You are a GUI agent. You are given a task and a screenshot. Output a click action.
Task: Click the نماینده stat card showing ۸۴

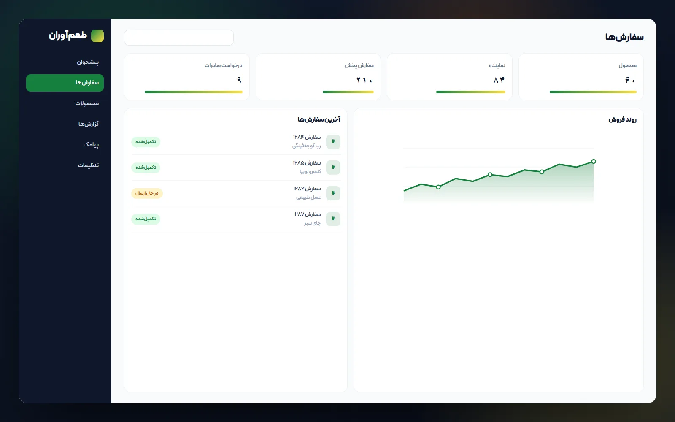[450, 77]
